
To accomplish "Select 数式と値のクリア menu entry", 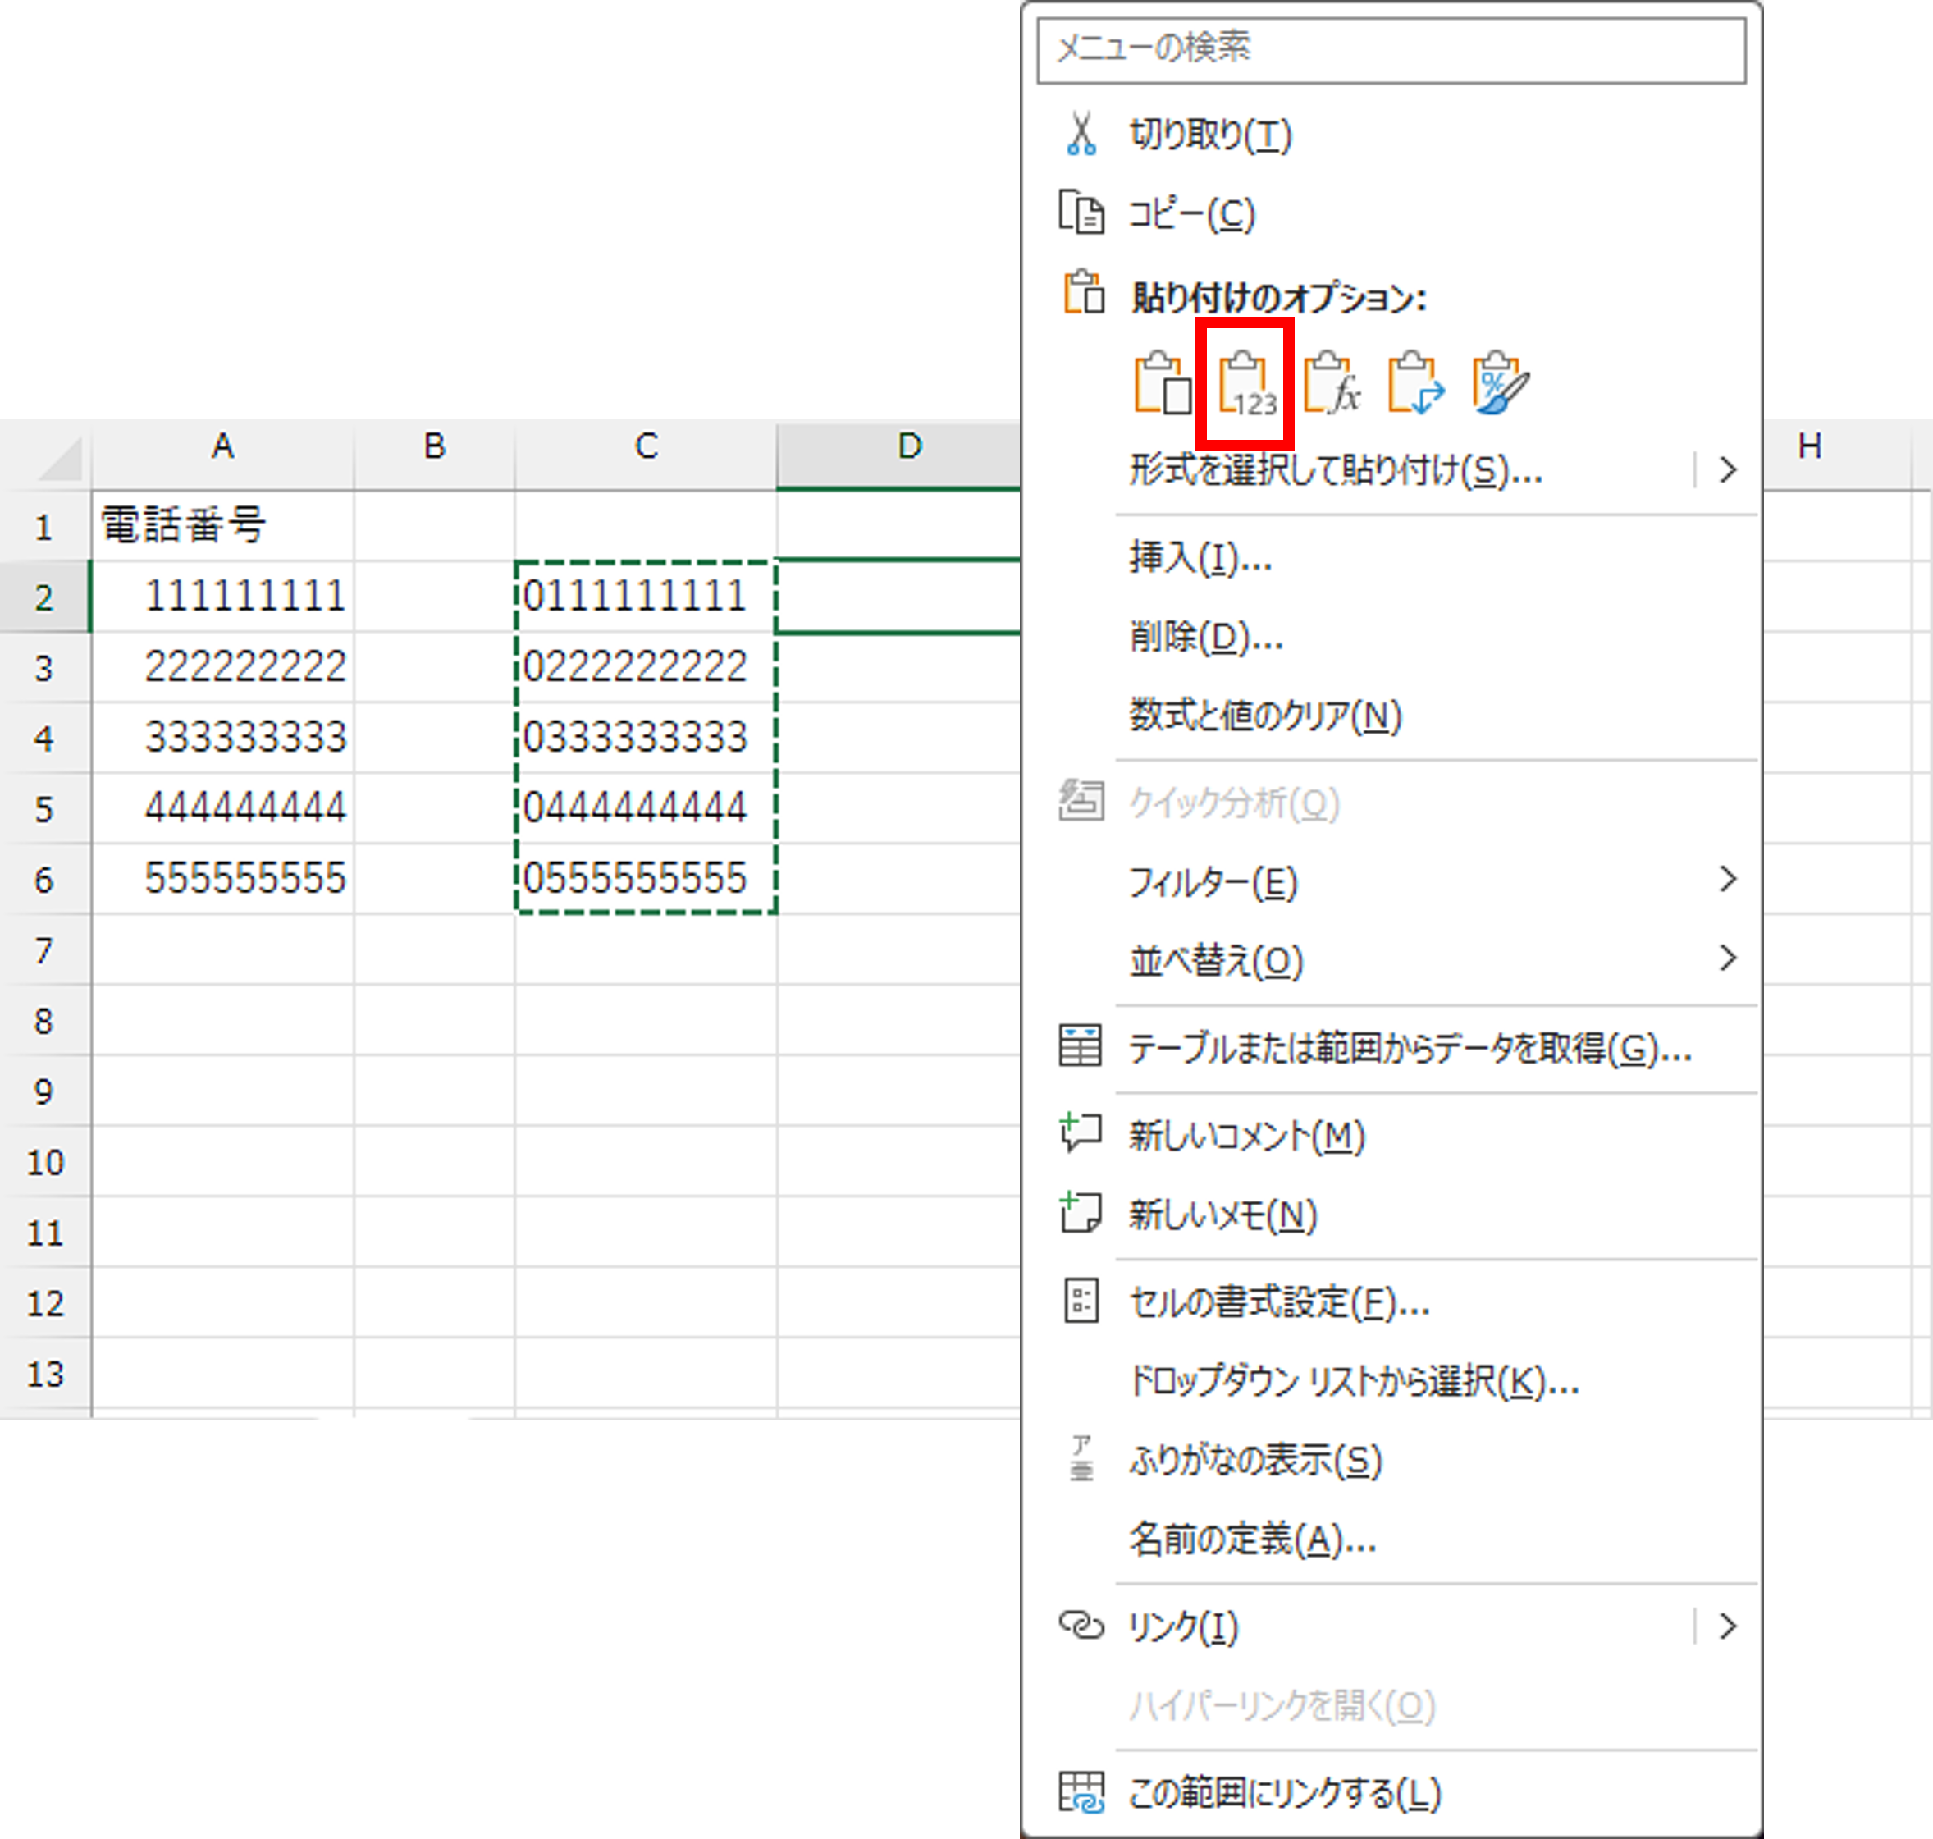I will coord(1264,716).
